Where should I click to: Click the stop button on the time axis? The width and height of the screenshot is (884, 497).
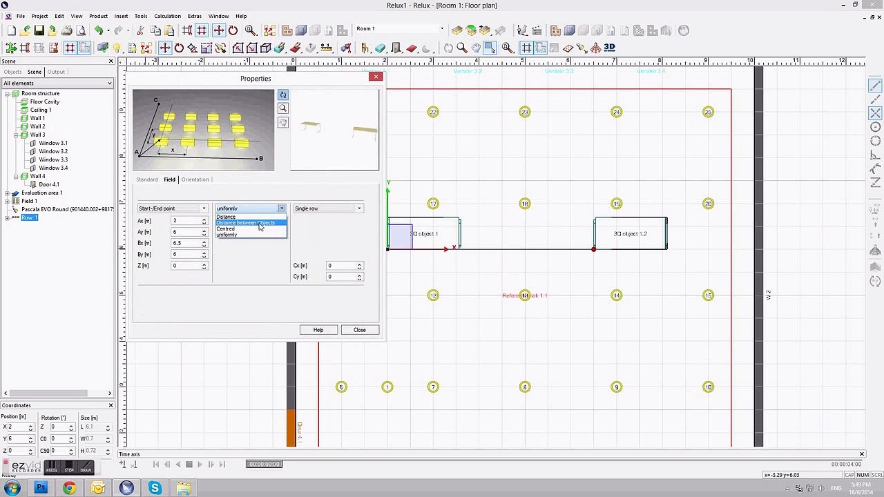[x=189, y=465]
